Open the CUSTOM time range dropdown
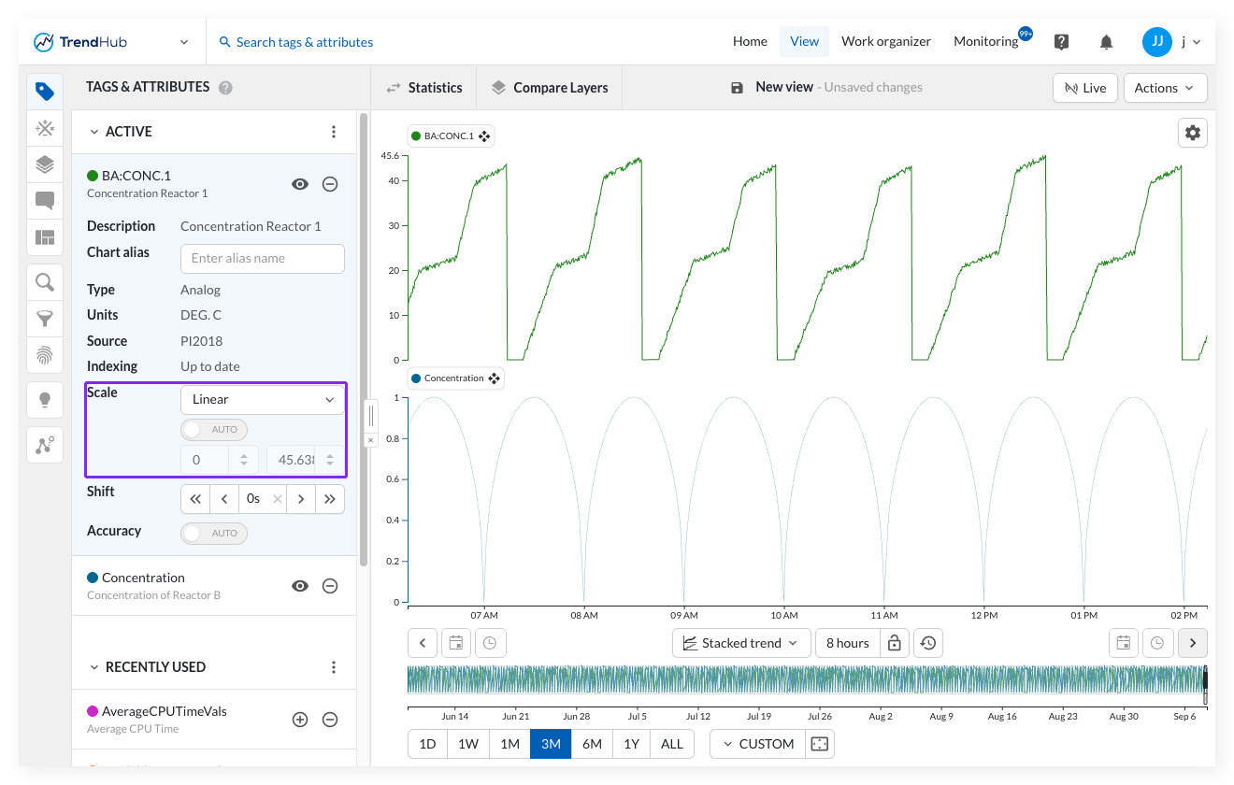1234x785 pixels. click(x=757, y=744)
